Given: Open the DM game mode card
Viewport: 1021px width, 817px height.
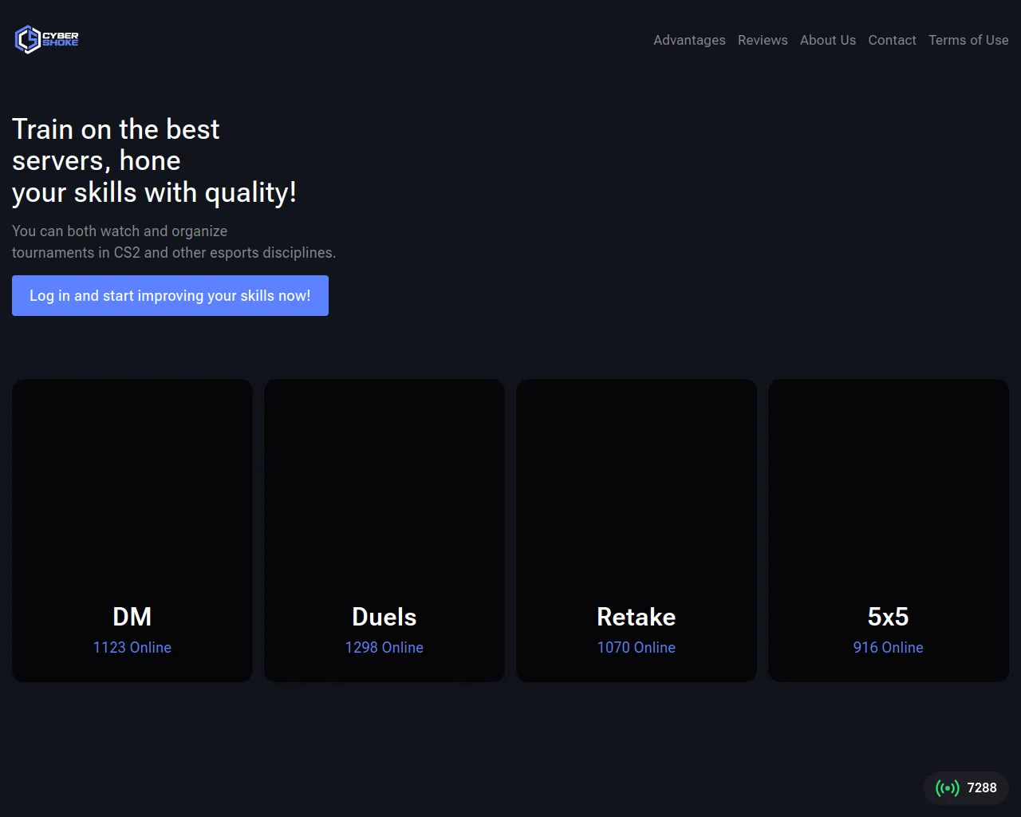Looking at the screenshot, I should pyautogui.click(x=132, y=531).
